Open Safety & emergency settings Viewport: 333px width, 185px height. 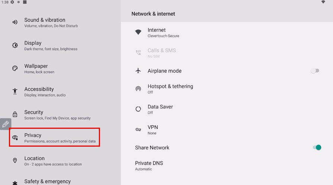(48, 182)
